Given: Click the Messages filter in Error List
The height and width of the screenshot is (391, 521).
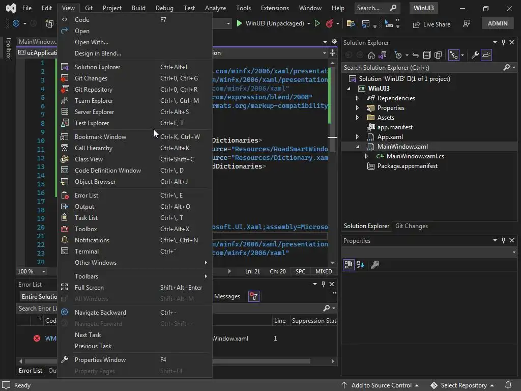Looking at the screenshot, I should coord(227,296).
